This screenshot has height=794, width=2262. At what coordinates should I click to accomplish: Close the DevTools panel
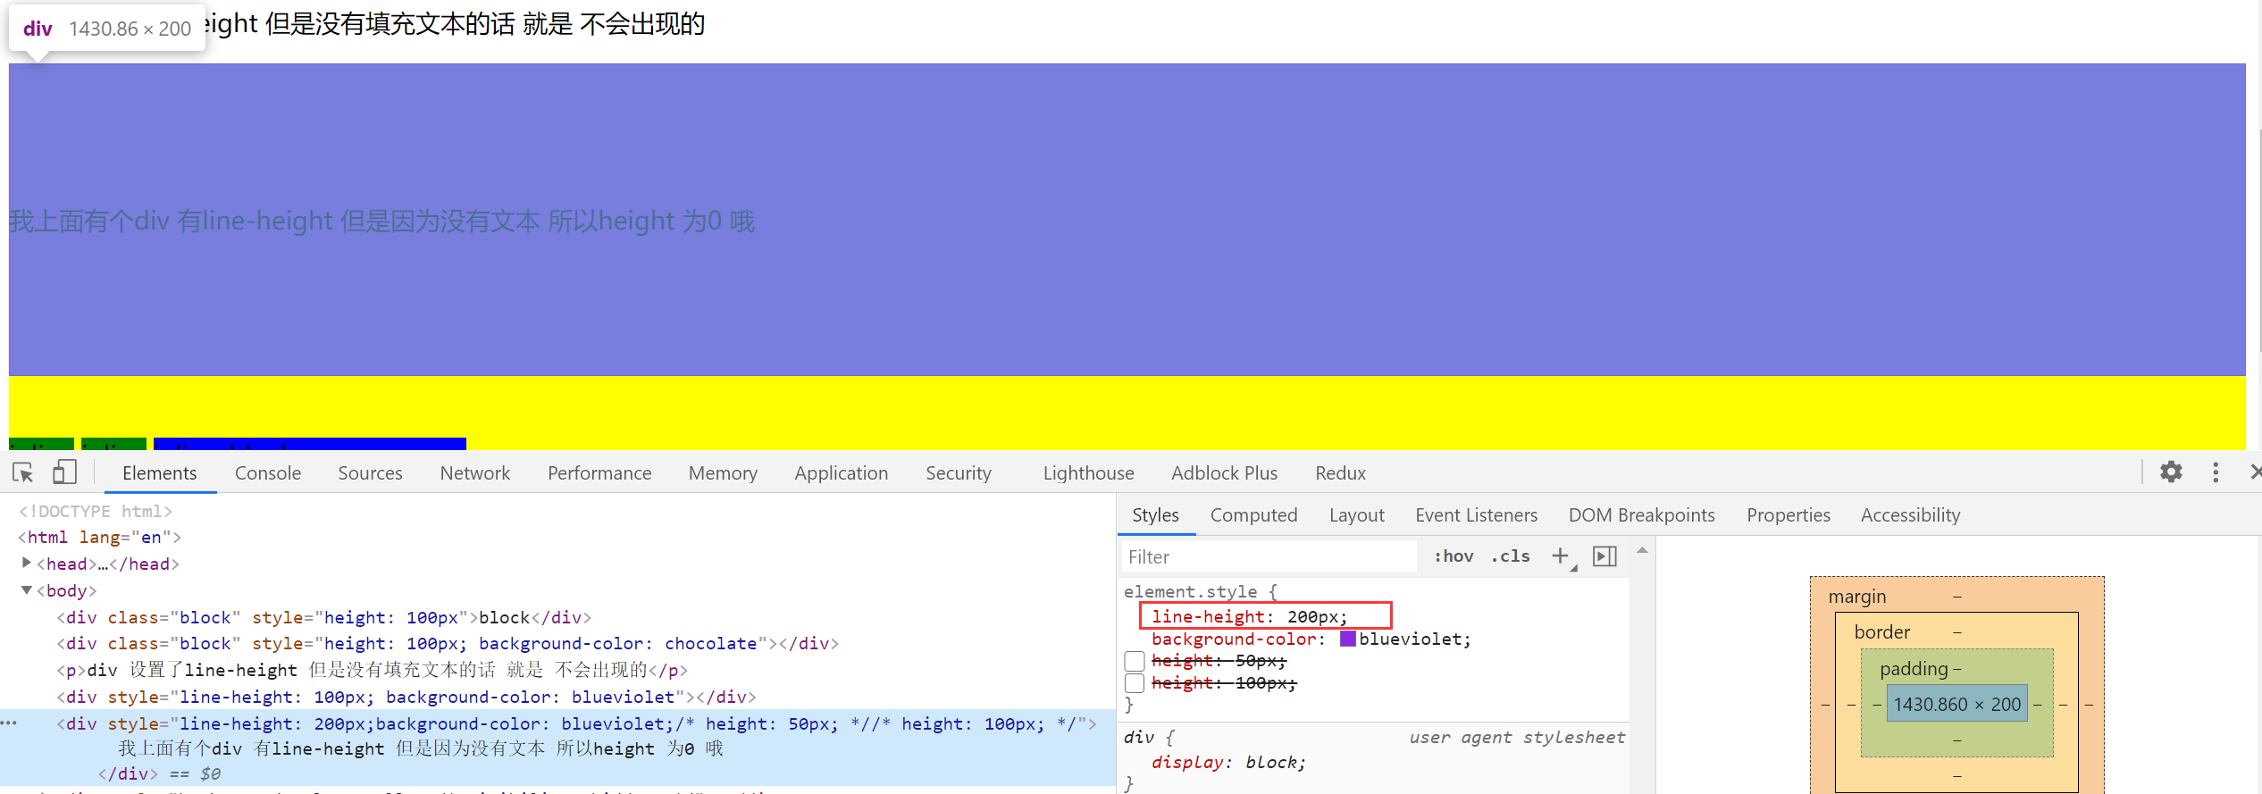click(x=2255, y=472)
